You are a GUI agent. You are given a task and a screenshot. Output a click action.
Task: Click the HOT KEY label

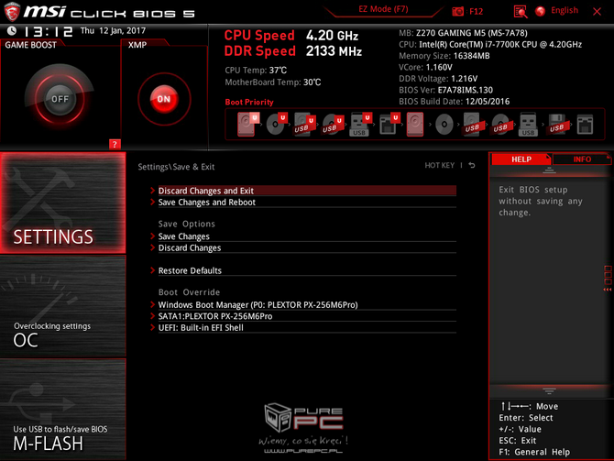click(440, 165)
